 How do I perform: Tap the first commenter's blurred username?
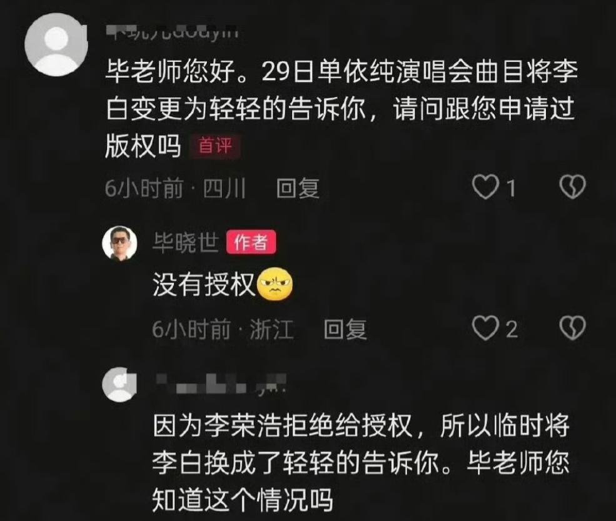coord(172,31)
